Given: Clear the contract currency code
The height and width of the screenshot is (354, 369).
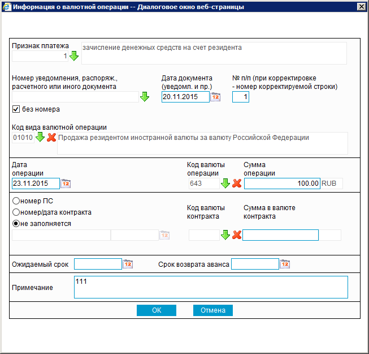Looking at the screenshot, I should pyautogui.click(x=237, y=235).
